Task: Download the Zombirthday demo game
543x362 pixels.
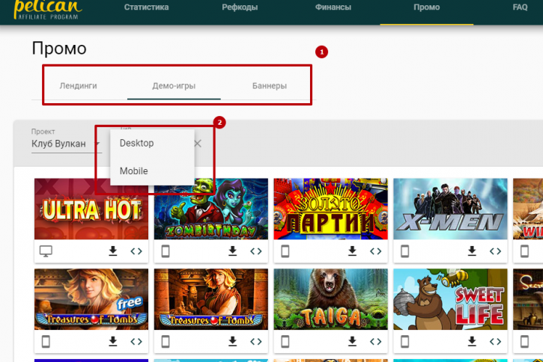Action: (233, 251)
